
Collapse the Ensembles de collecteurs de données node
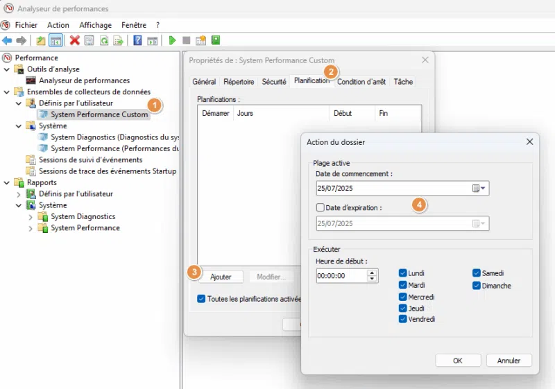point(8,92)
